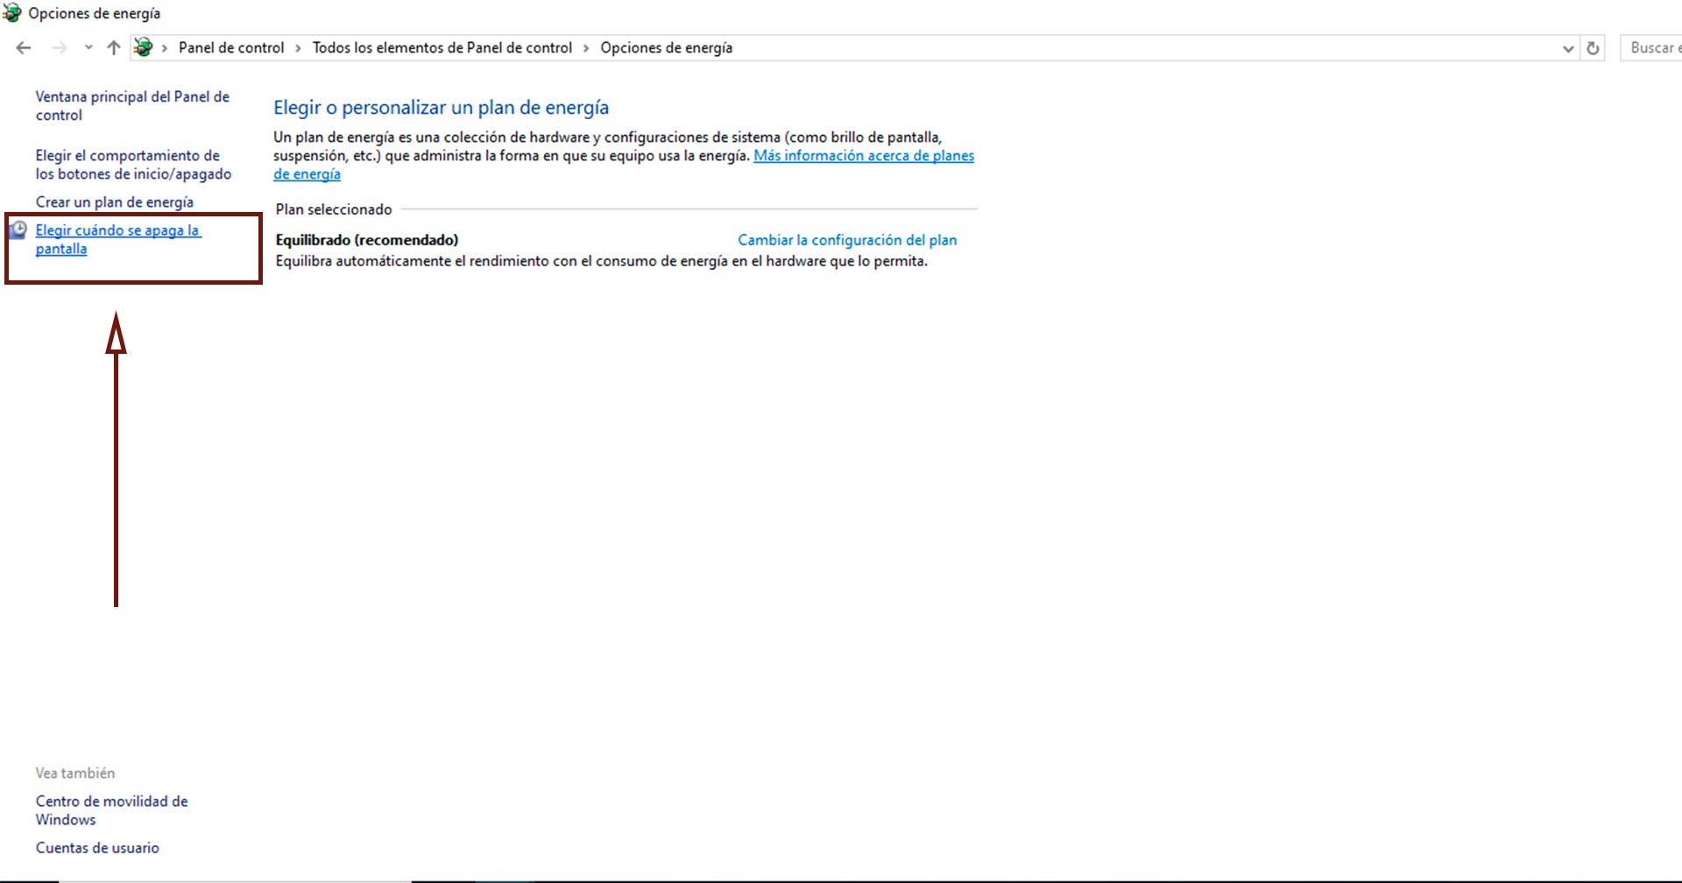Expand the address bar history dropdown
This screenshot has height=883, width=1682.
(x=1567, y=49)
